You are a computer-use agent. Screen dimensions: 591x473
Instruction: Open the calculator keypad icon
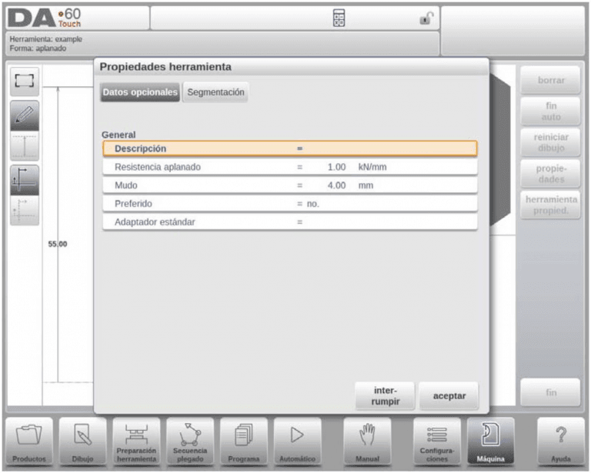point(339,18)
